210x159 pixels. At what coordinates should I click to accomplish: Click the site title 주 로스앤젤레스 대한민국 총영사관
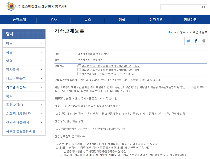pos(43,7)
